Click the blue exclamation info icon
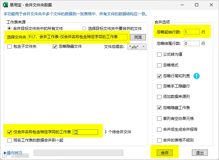The width and height of the screenshot is (219, 160). (196, 76)
